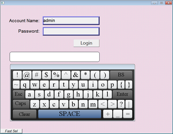
Task: Tap the $ dollar key
Action: tap(46, 75)
